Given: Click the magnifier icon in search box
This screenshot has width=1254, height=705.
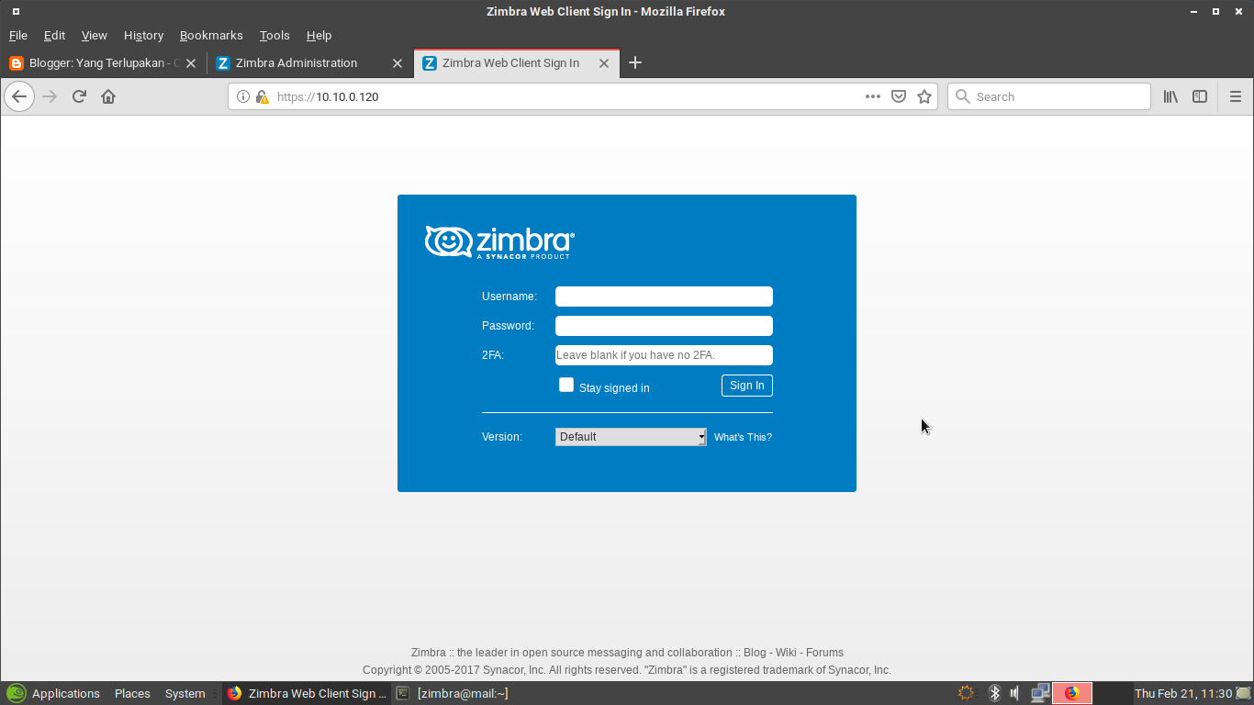Looking at the screenshot, I should coord(963,96).
